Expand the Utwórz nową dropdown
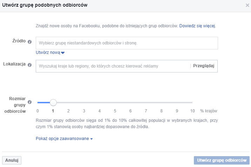The width and height of the screenshot is (251, 167). pos(50,53)
